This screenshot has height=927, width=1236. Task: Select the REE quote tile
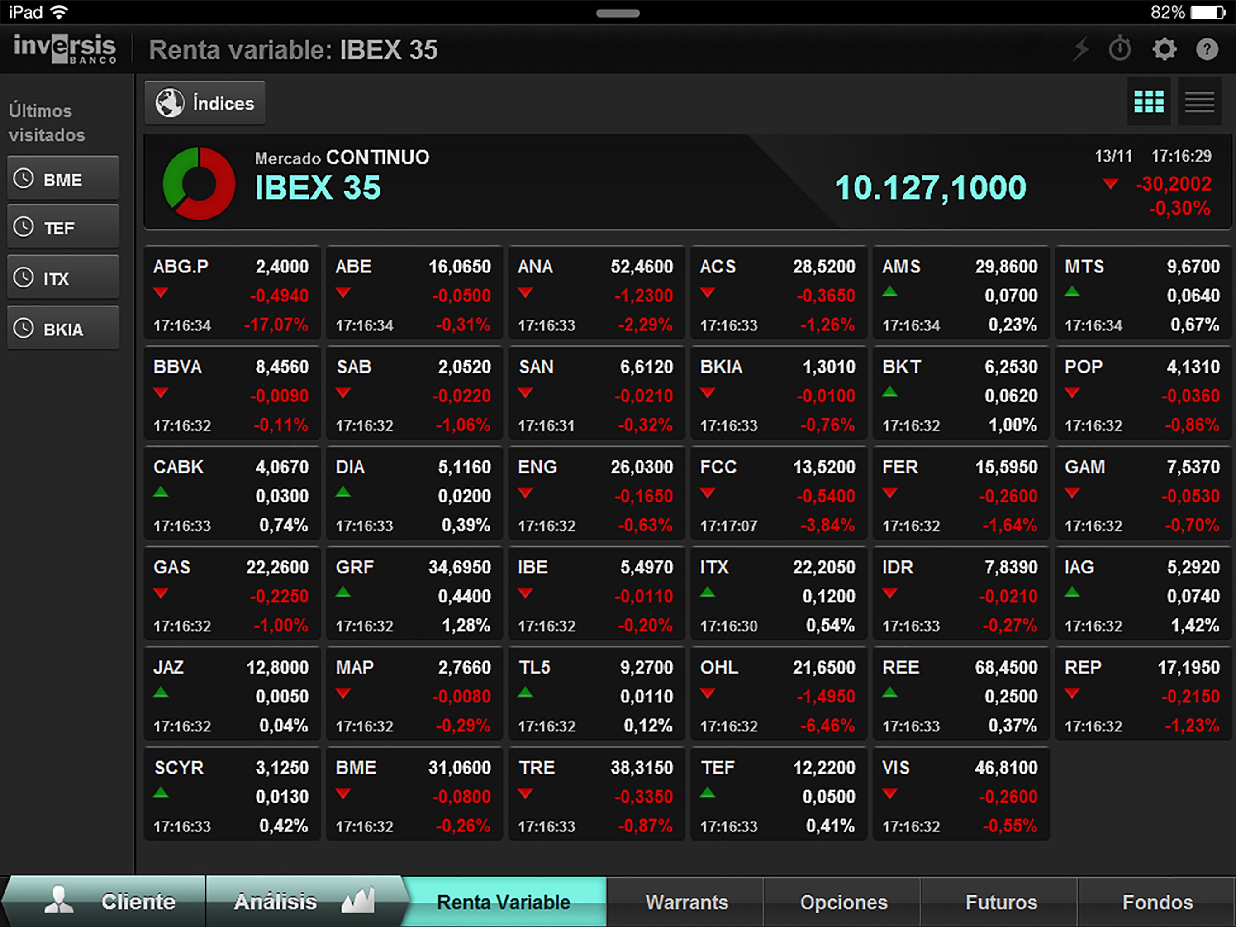coord(960,693)
